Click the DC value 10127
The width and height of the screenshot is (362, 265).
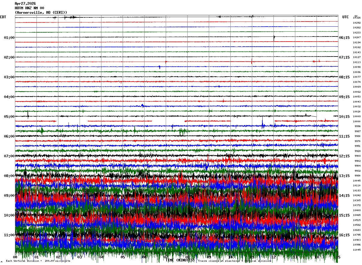coord(357,57)
